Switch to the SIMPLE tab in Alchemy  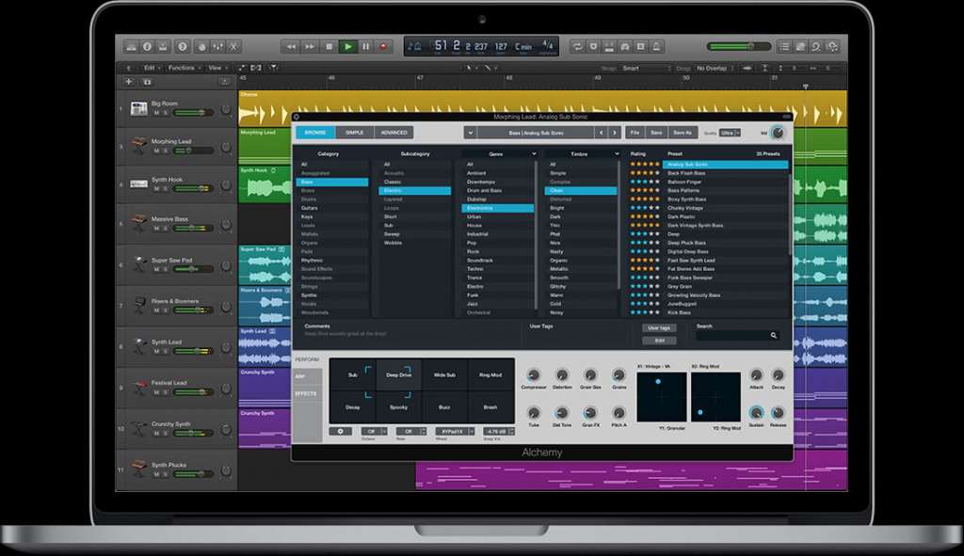click(x=355, y=133)
